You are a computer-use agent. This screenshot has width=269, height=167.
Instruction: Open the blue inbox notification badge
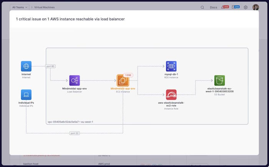pos(236,7)
